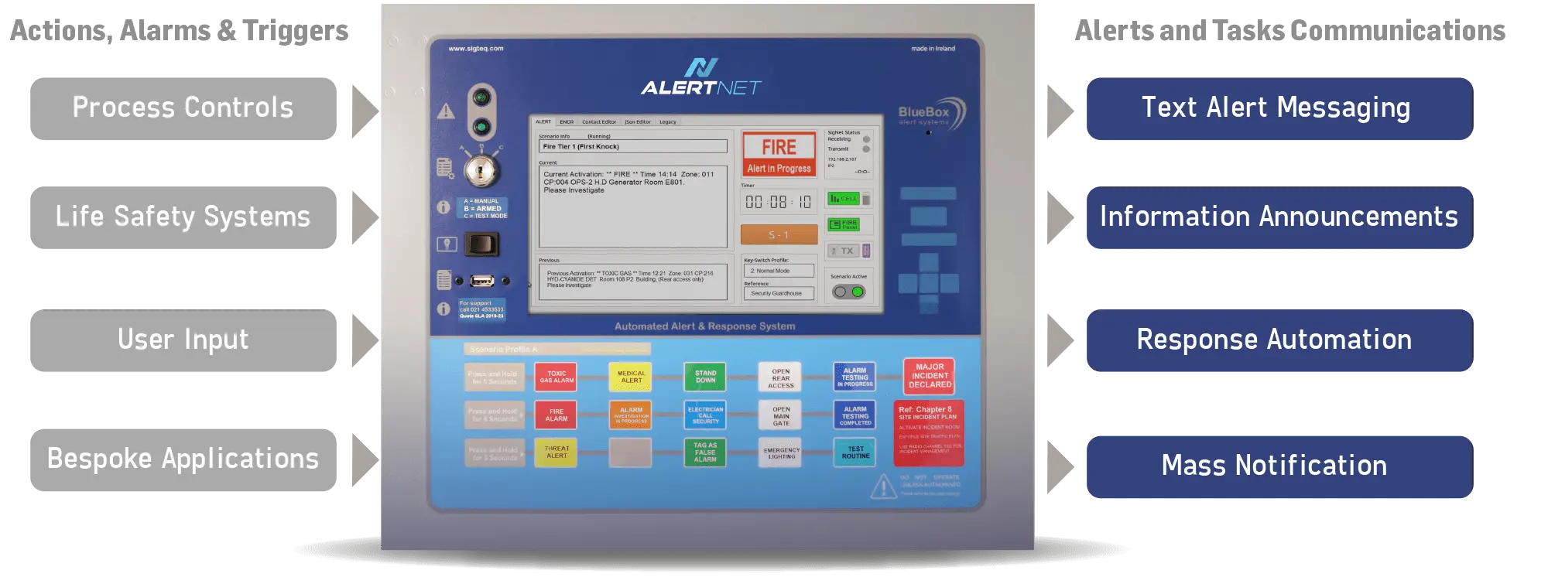Image resolution: width=1548 pixels, height=577 pixels.
Task: Open the Json Editor tab
Action: click(x=638, y=121)
